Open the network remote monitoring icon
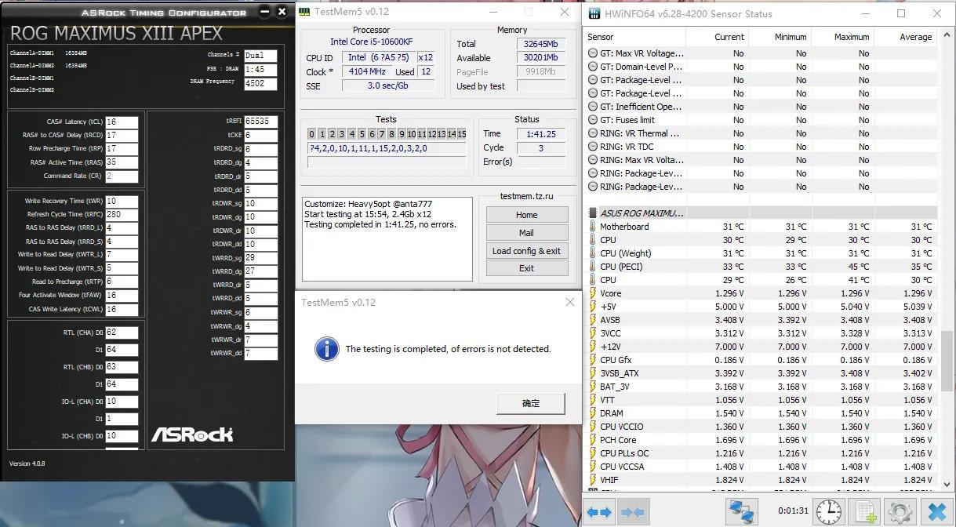 (x=741, y=512)
